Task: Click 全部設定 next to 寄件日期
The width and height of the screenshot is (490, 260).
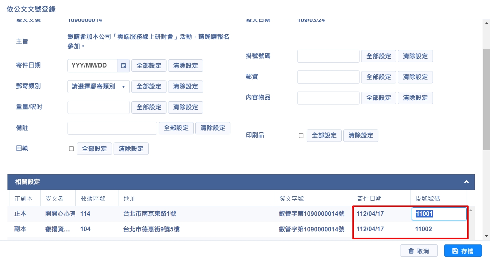Action: click(149, 66)
